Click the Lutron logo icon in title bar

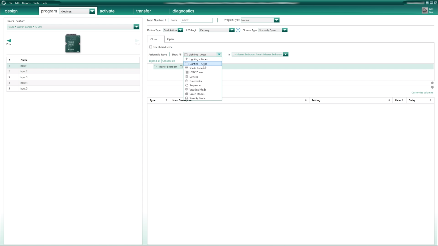[x=4, y=3]
